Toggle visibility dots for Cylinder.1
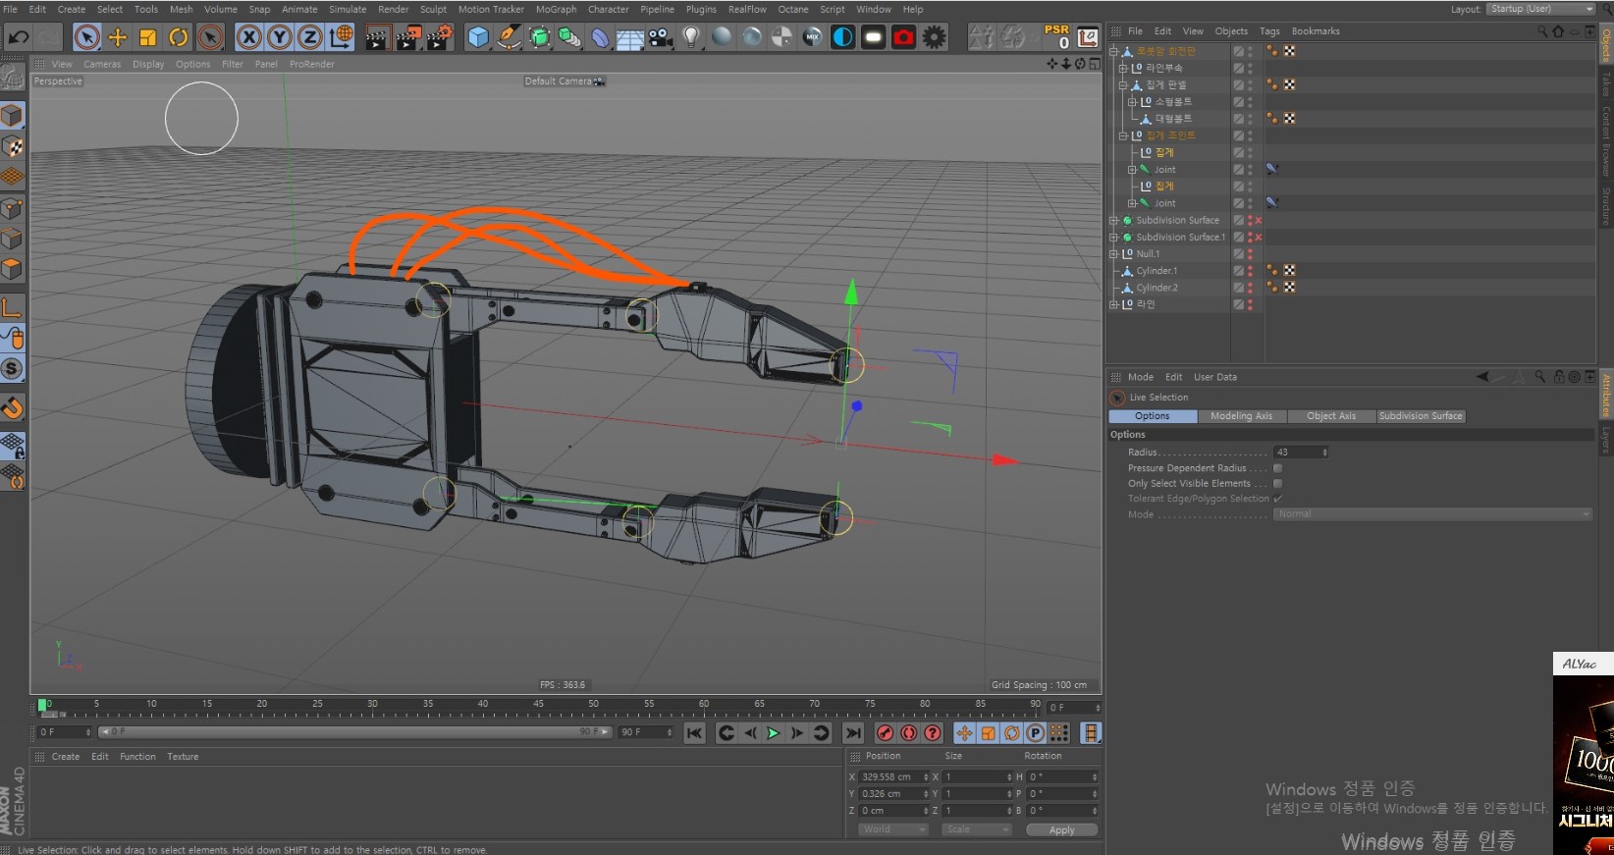 click(x=1250, y=271)
